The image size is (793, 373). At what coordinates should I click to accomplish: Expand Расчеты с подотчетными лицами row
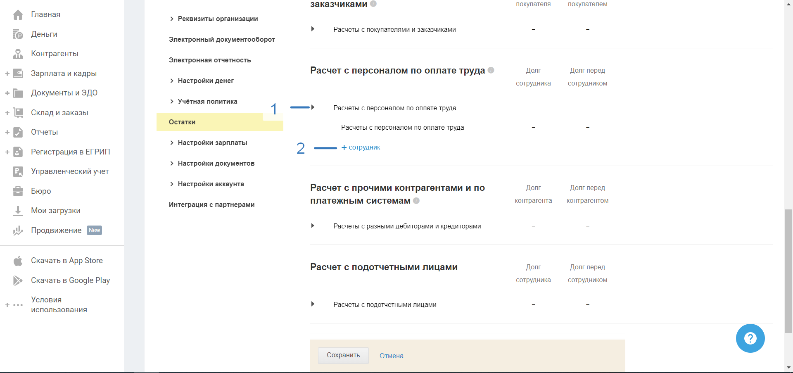pyautogui.click(x=313, y=304)
